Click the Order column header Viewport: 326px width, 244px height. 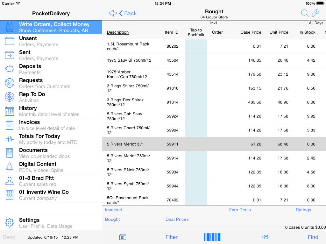coord(217,32)
